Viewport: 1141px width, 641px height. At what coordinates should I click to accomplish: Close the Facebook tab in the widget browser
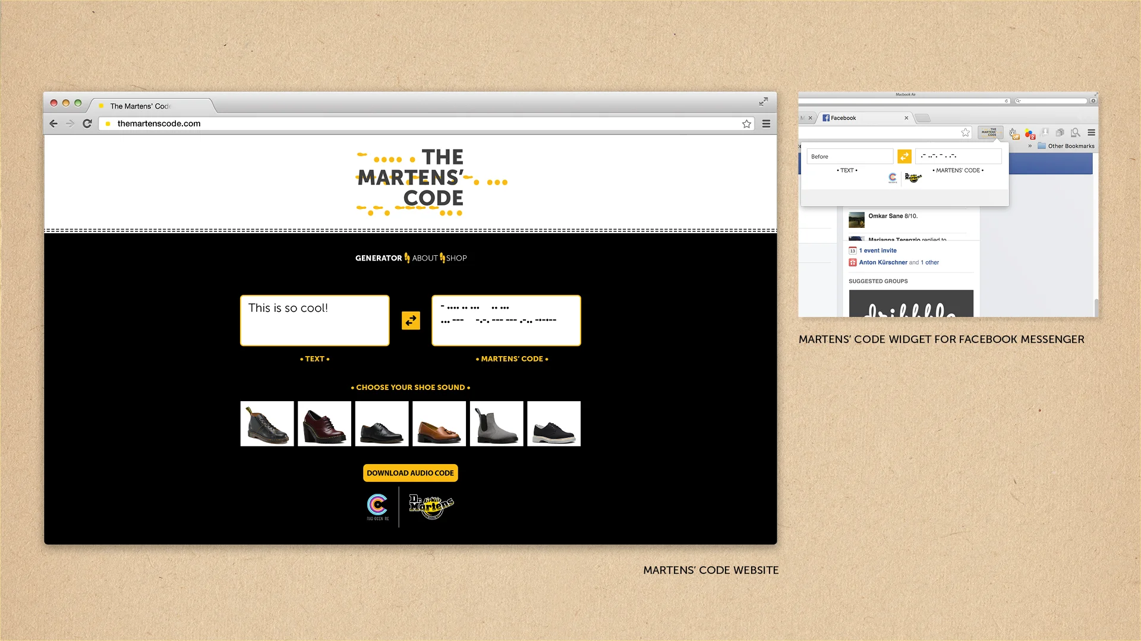pos(906,118)
